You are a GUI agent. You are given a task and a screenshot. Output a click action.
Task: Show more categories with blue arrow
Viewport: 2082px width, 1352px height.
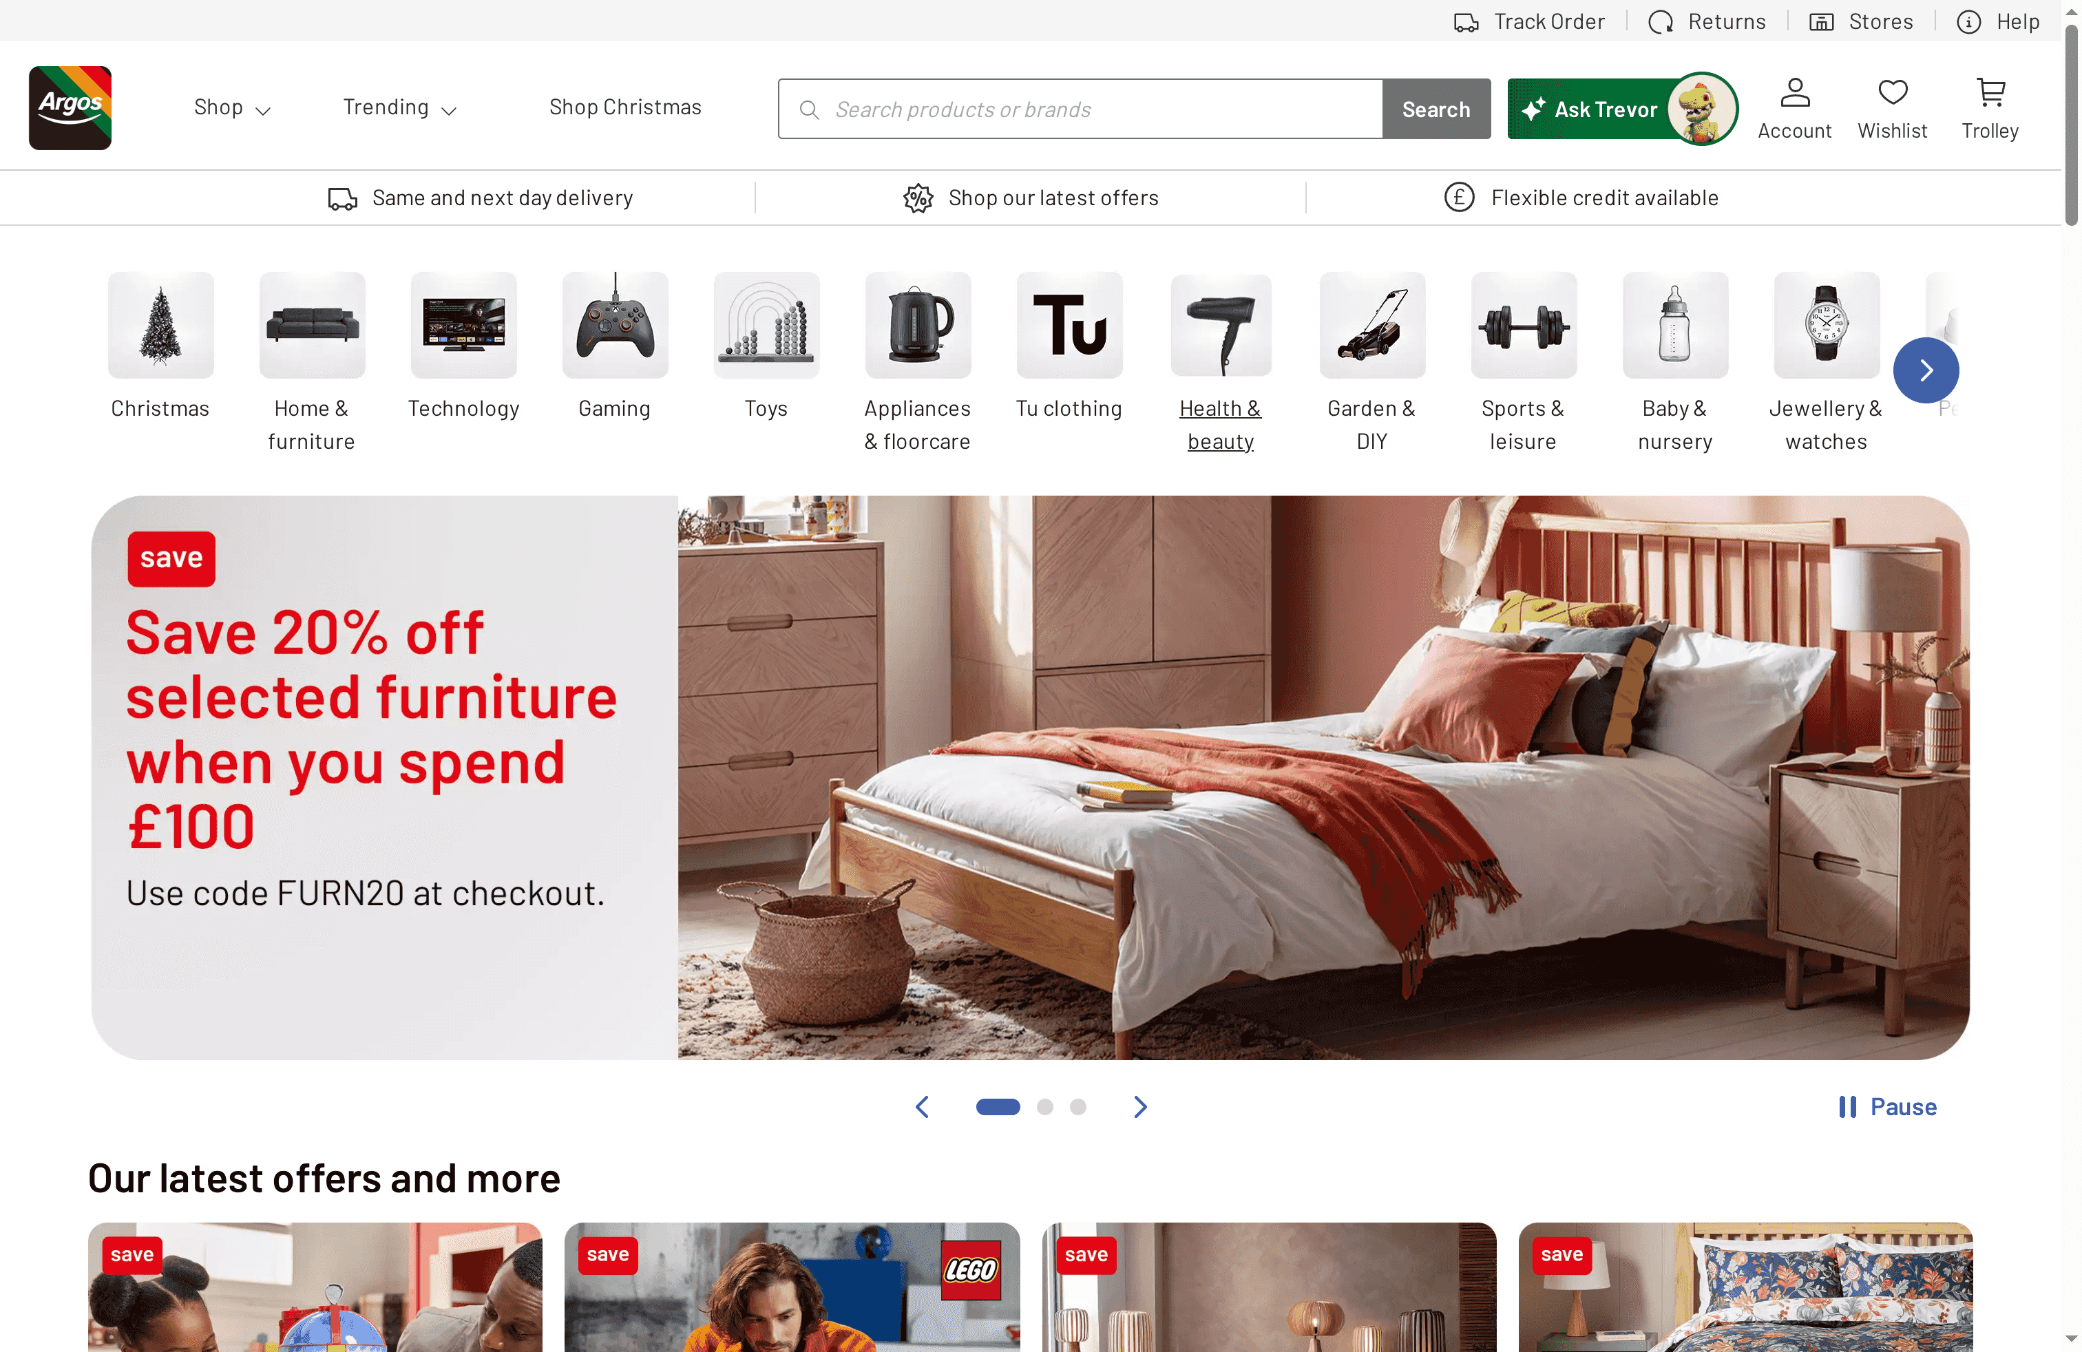coord(1926,370)
